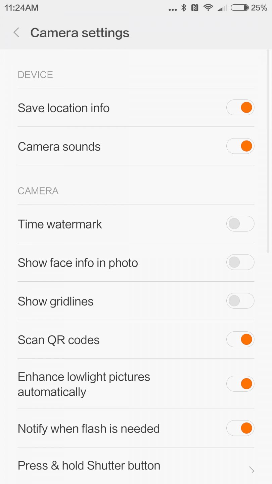Image resolution: width=272 pixels, height=484 pixels.
Task: Open Press & hold Shutter button option
Action: tap(89, 466)
